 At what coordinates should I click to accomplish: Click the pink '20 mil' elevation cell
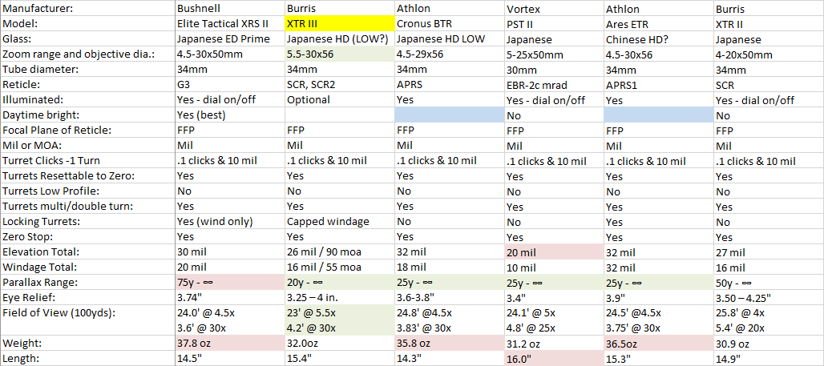point(554,252)
